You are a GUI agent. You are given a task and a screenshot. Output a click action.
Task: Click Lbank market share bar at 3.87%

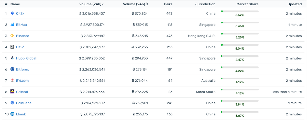pyautogui.click(x=240, y=112)
